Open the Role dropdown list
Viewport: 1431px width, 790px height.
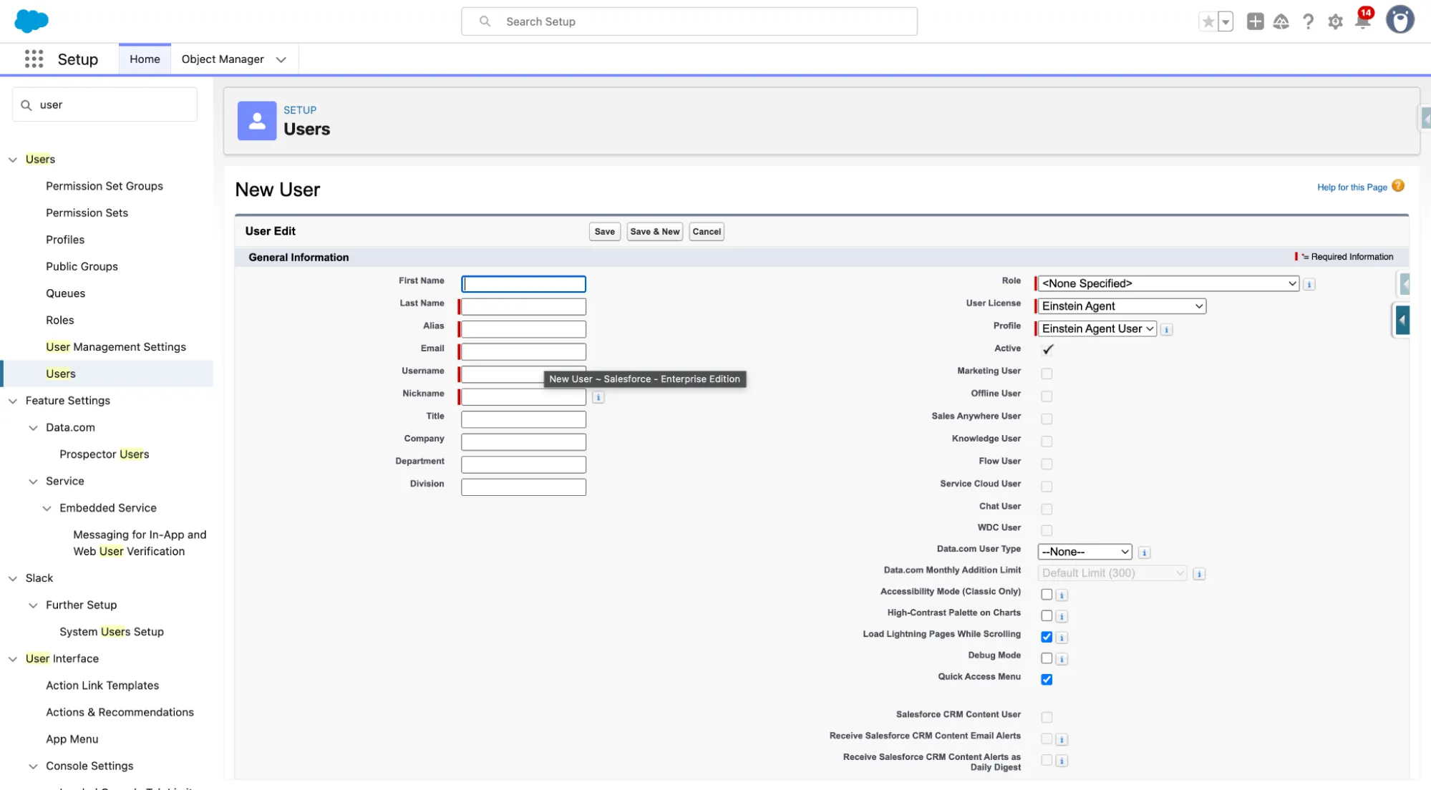(x=1168, y=283)
